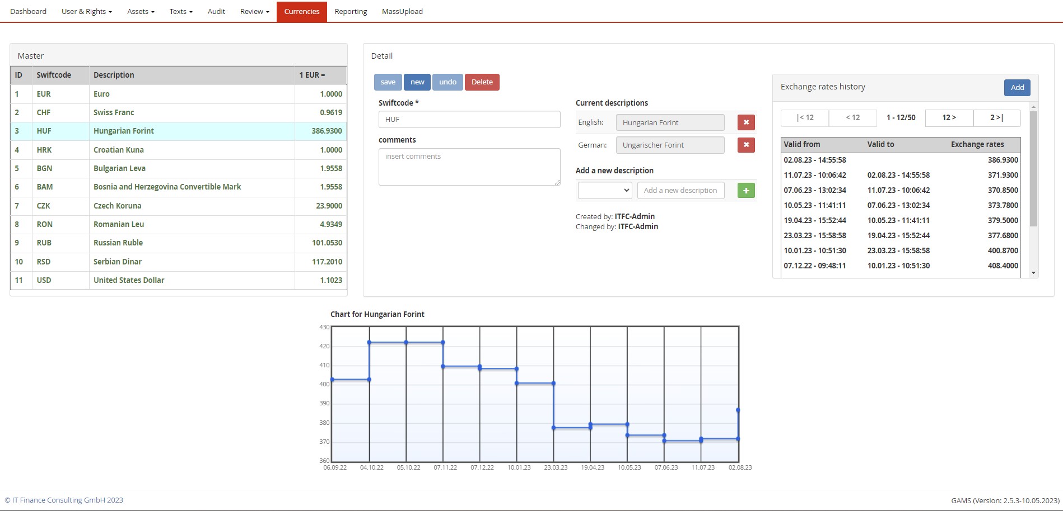Click the blue new button

[x=417, y=82]
